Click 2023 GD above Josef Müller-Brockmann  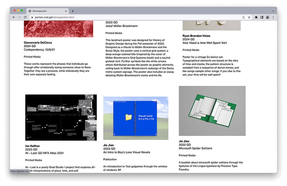(x=111, y=22)
